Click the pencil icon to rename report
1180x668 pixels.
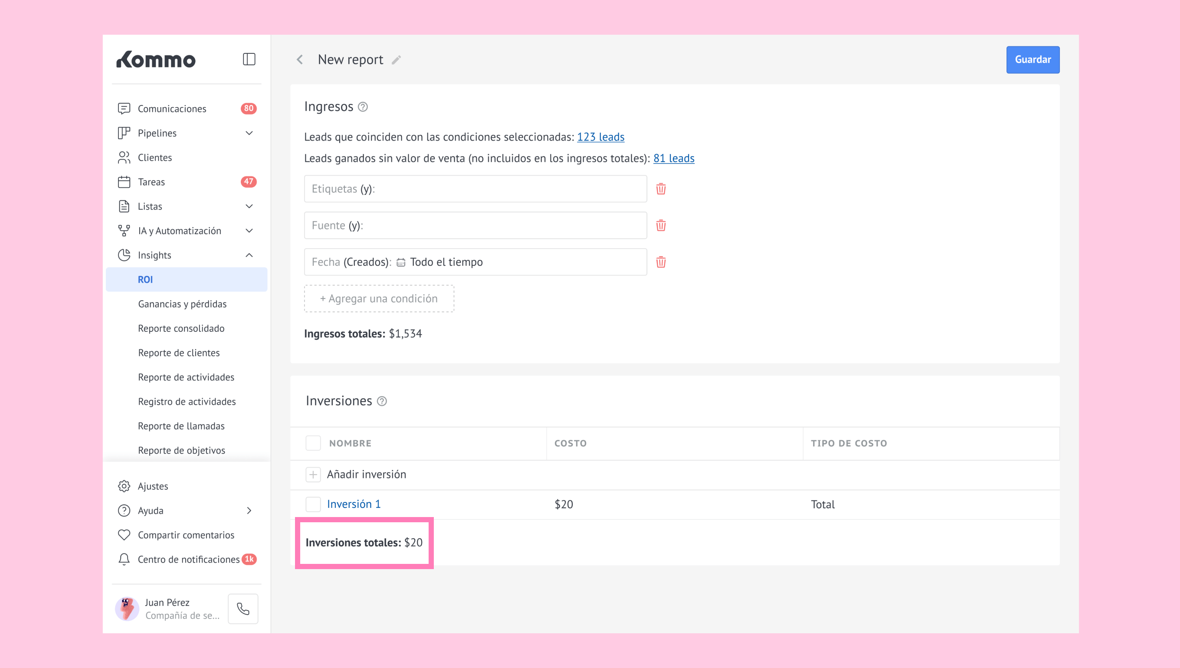[397, 60]
